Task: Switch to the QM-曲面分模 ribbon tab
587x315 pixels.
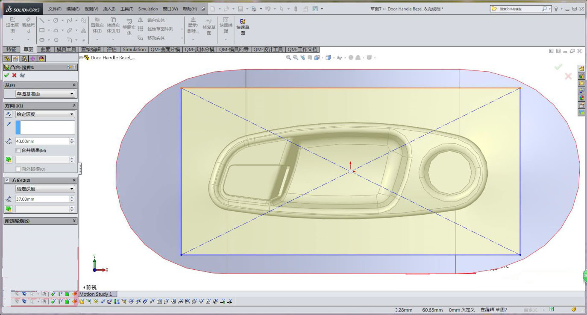Action: point(165,50)
